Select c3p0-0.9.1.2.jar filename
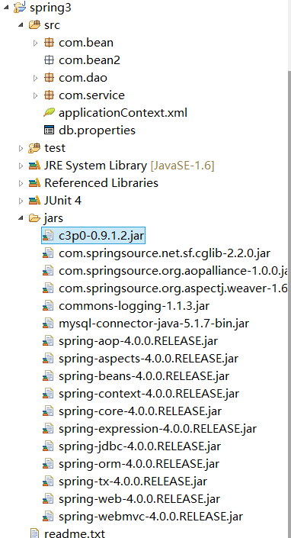The height and width of the screenshot is (538, 291). [x=101, y=236]
